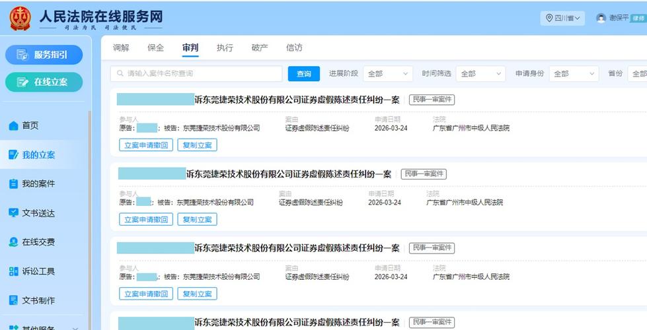
Task: Click the 律师 badge beside user name
Action: (638, 18)
